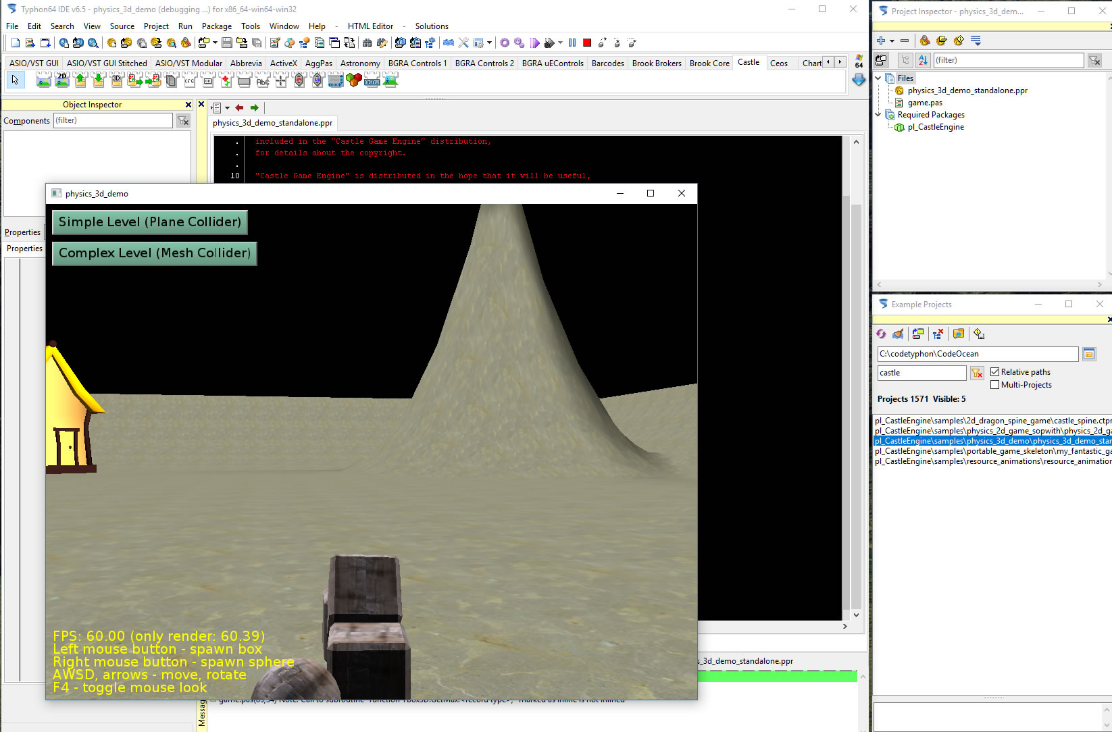Click the folder-with-globe icon in Example Projects
The height and width of the screenshot is (732, 1112).
pos(959,334)
